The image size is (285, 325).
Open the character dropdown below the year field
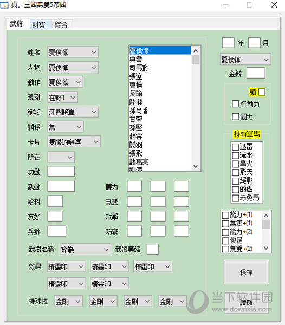coord(245,60)
